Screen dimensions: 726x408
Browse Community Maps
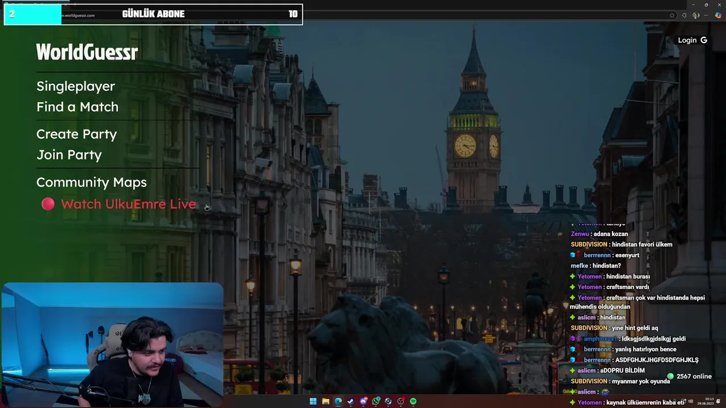91,182
